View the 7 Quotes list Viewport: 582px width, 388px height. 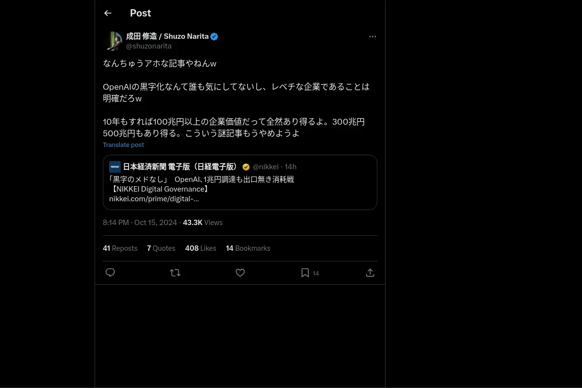click(161, 248)
